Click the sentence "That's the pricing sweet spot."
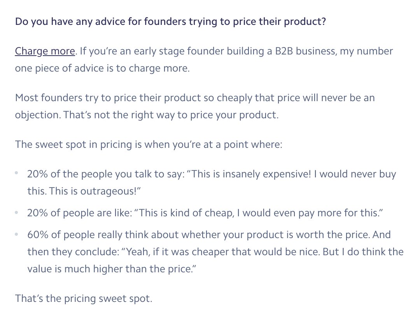Viewport: 420px width, 319px height. pos(84,298)
